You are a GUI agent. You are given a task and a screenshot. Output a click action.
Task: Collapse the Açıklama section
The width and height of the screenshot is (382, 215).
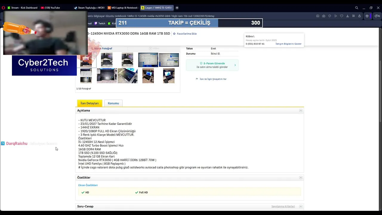(301, 110)
